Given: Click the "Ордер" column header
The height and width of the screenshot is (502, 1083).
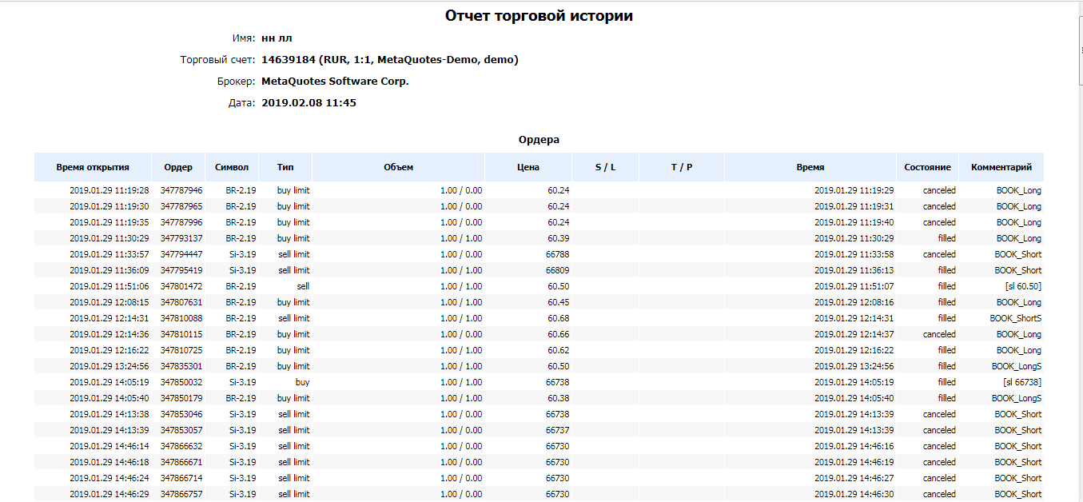Looking at the screenshot, I should coord(178,167).
